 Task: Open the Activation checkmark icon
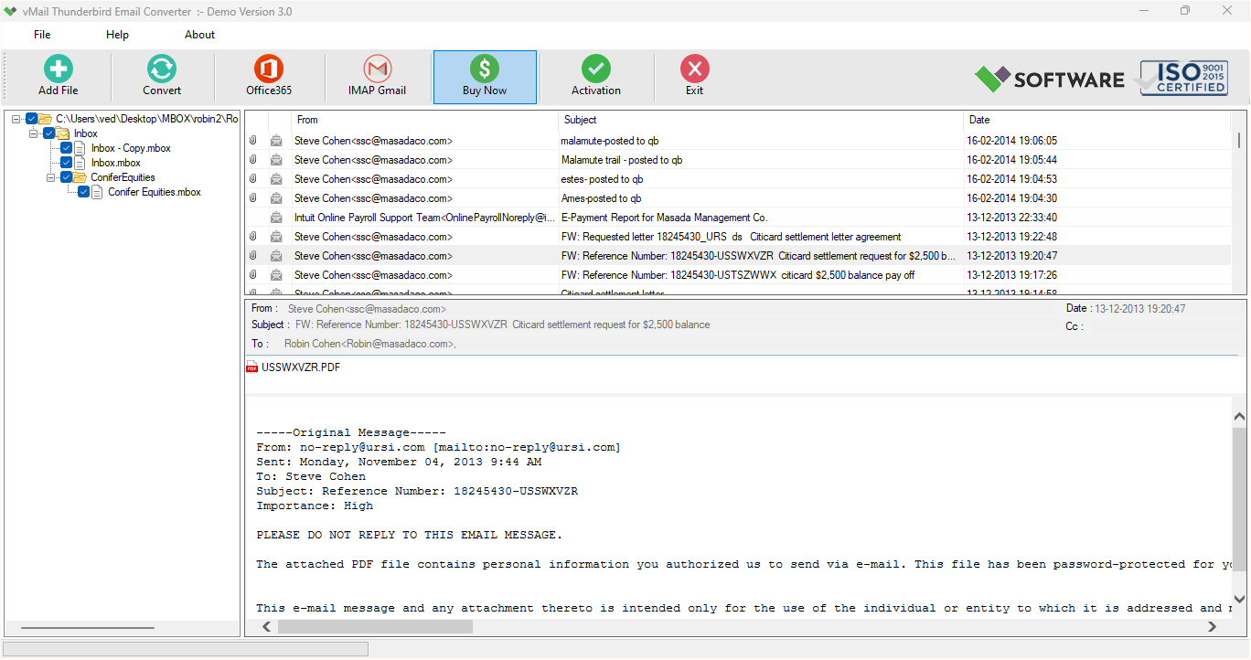(x=596, y=69)
